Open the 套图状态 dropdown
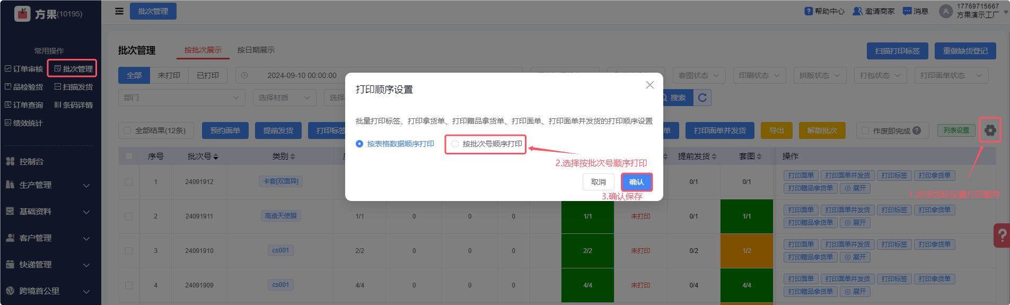This screenshot has width=1010, height=305. (699, 75)
